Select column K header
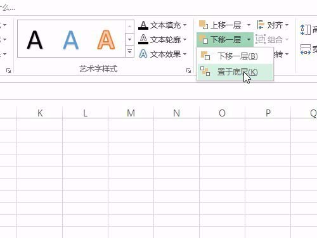 click(40, 113)
